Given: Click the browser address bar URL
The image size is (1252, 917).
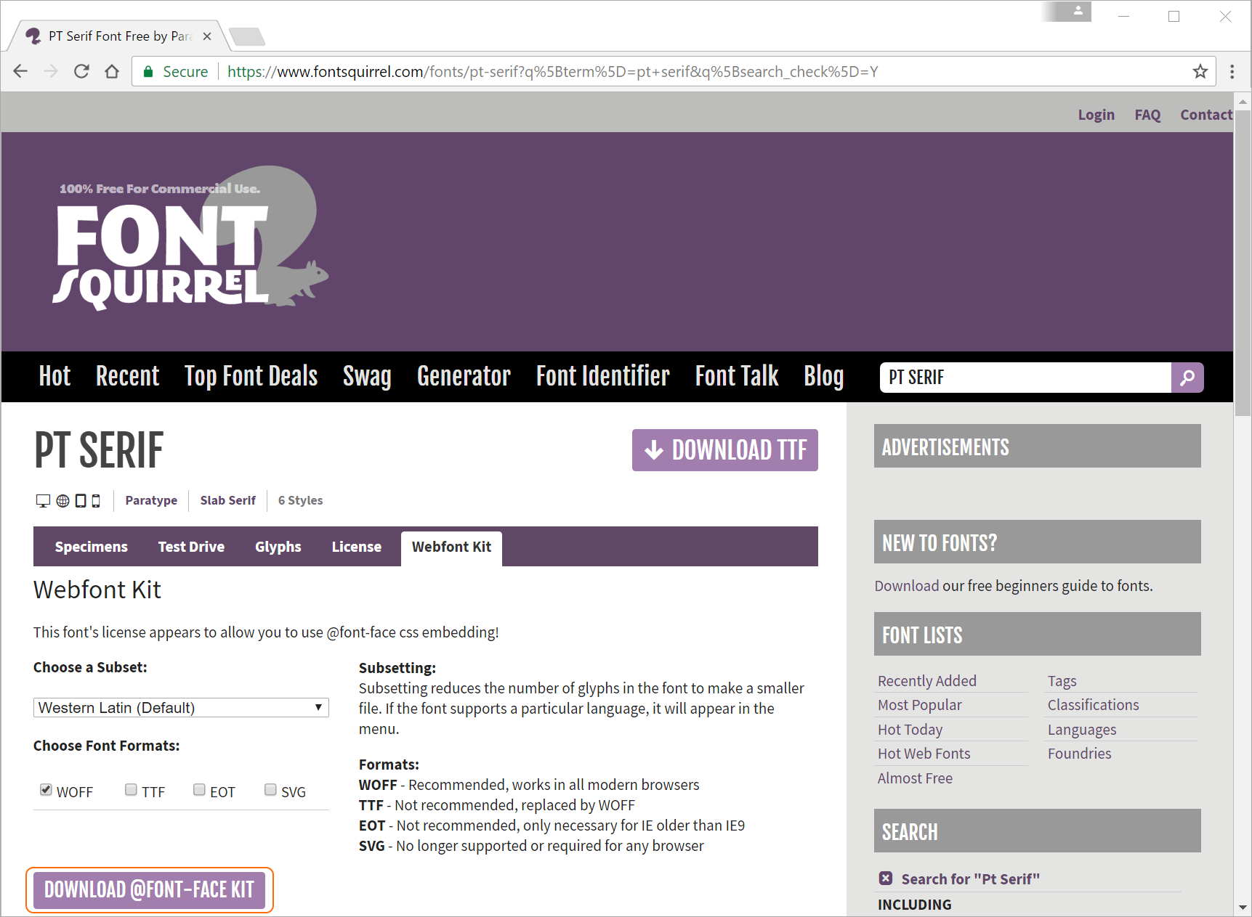Looking at the screenshot, I should coord(552,71).
